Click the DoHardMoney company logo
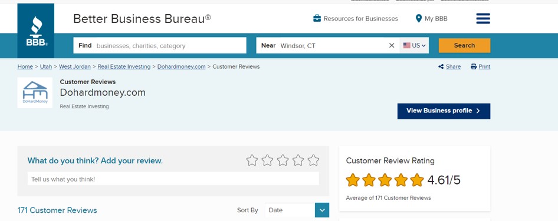 click(x=35, y=93)
